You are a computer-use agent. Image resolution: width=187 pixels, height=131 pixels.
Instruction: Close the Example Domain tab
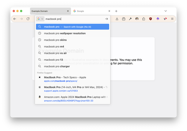(68, 11)
